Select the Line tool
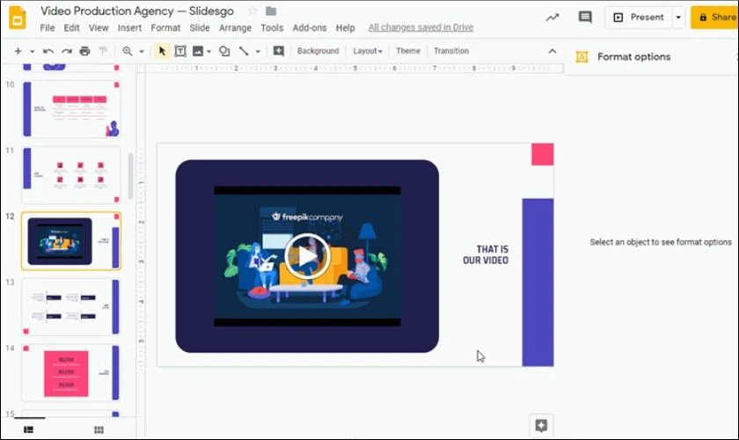 [x=244, y=51]
